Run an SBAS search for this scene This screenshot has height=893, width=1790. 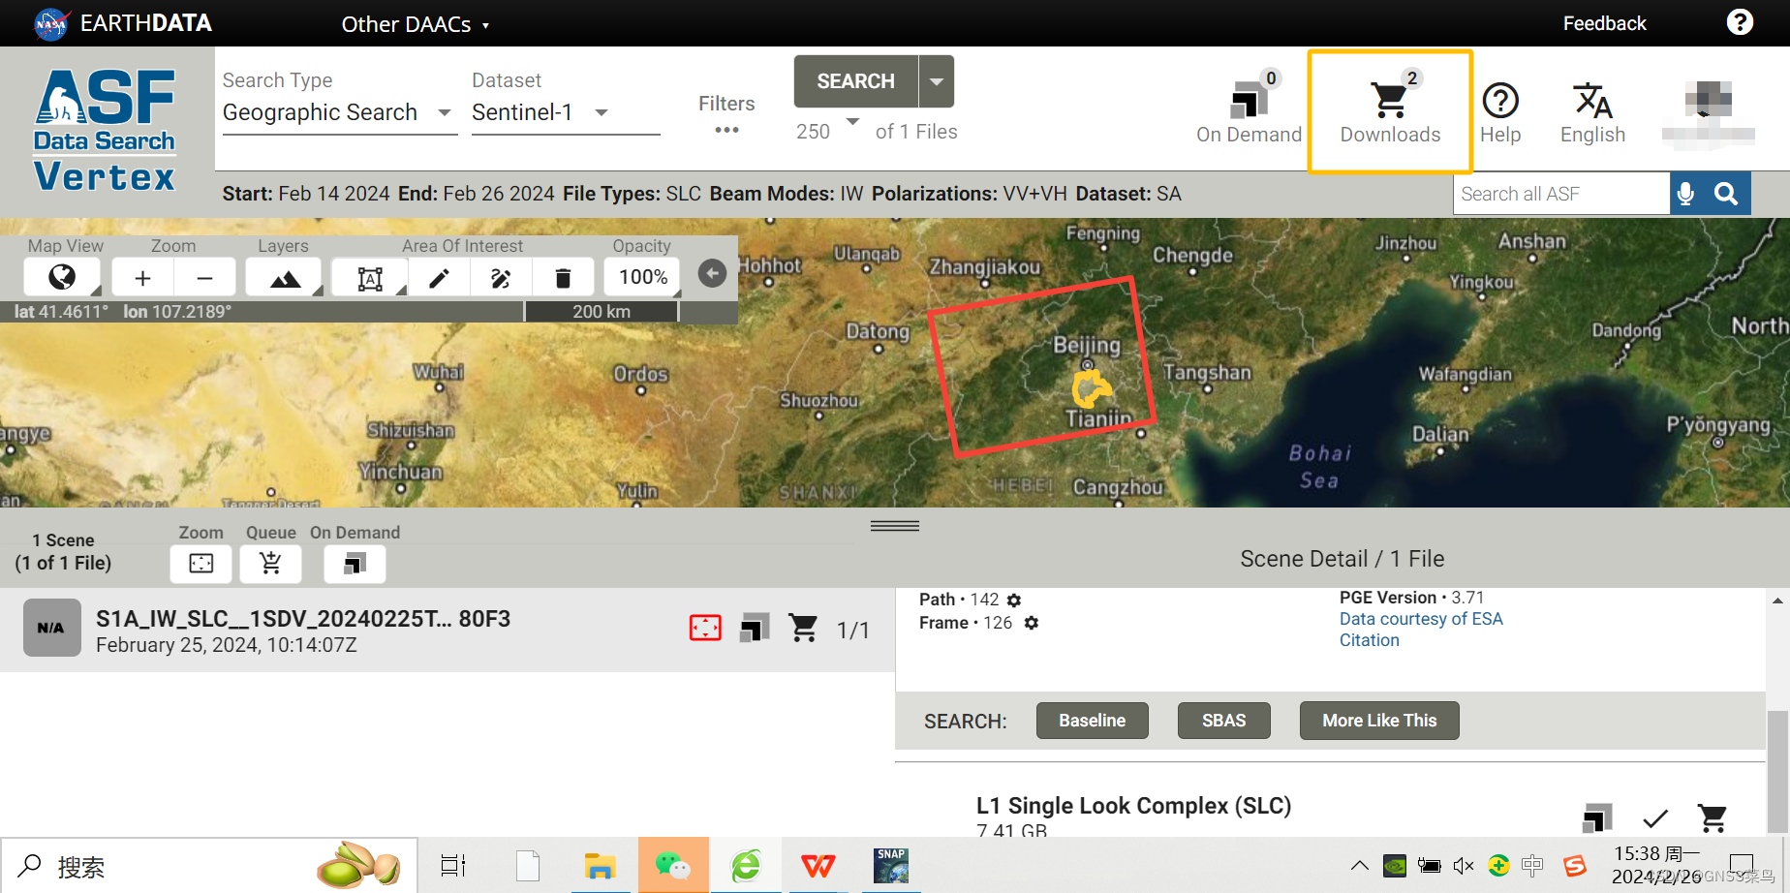pos(1223,720)
